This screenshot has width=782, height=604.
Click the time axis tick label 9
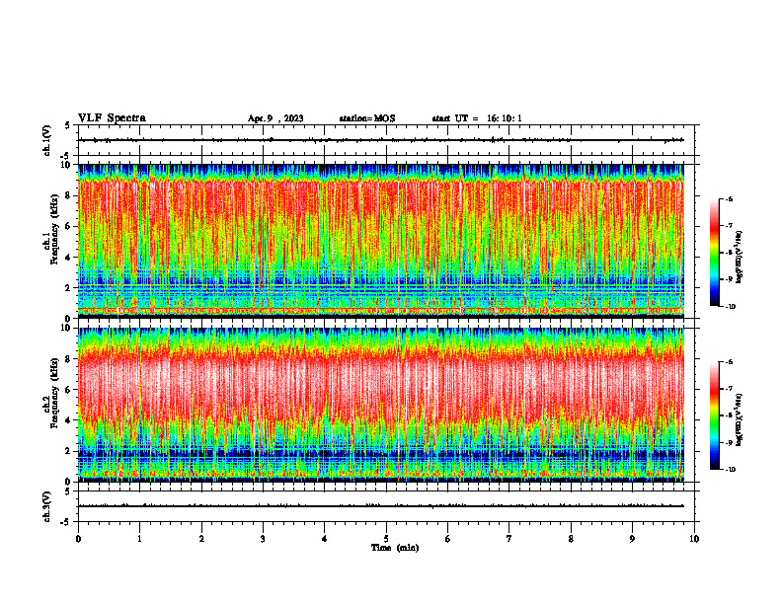632,539
